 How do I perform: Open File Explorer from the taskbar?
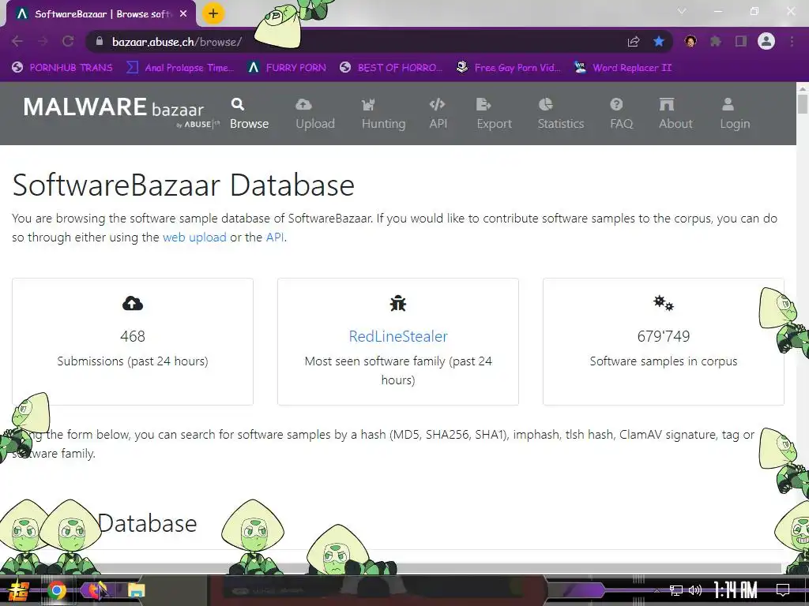pyautogui.click(x=136, y=590)
